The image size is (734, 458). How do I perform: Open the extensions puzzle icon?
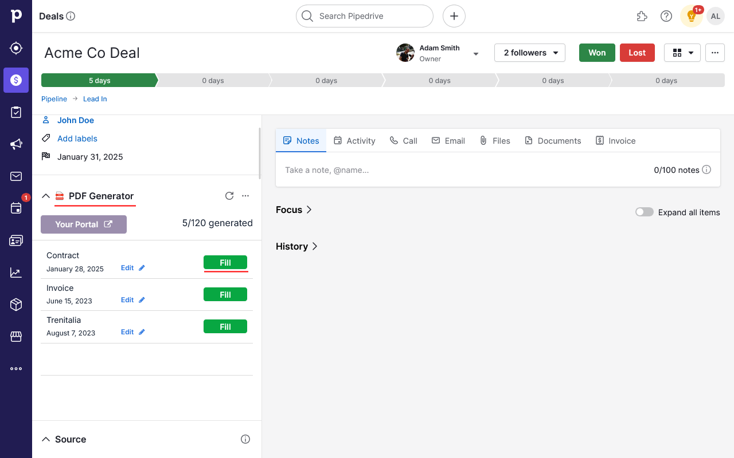point(642,16)
